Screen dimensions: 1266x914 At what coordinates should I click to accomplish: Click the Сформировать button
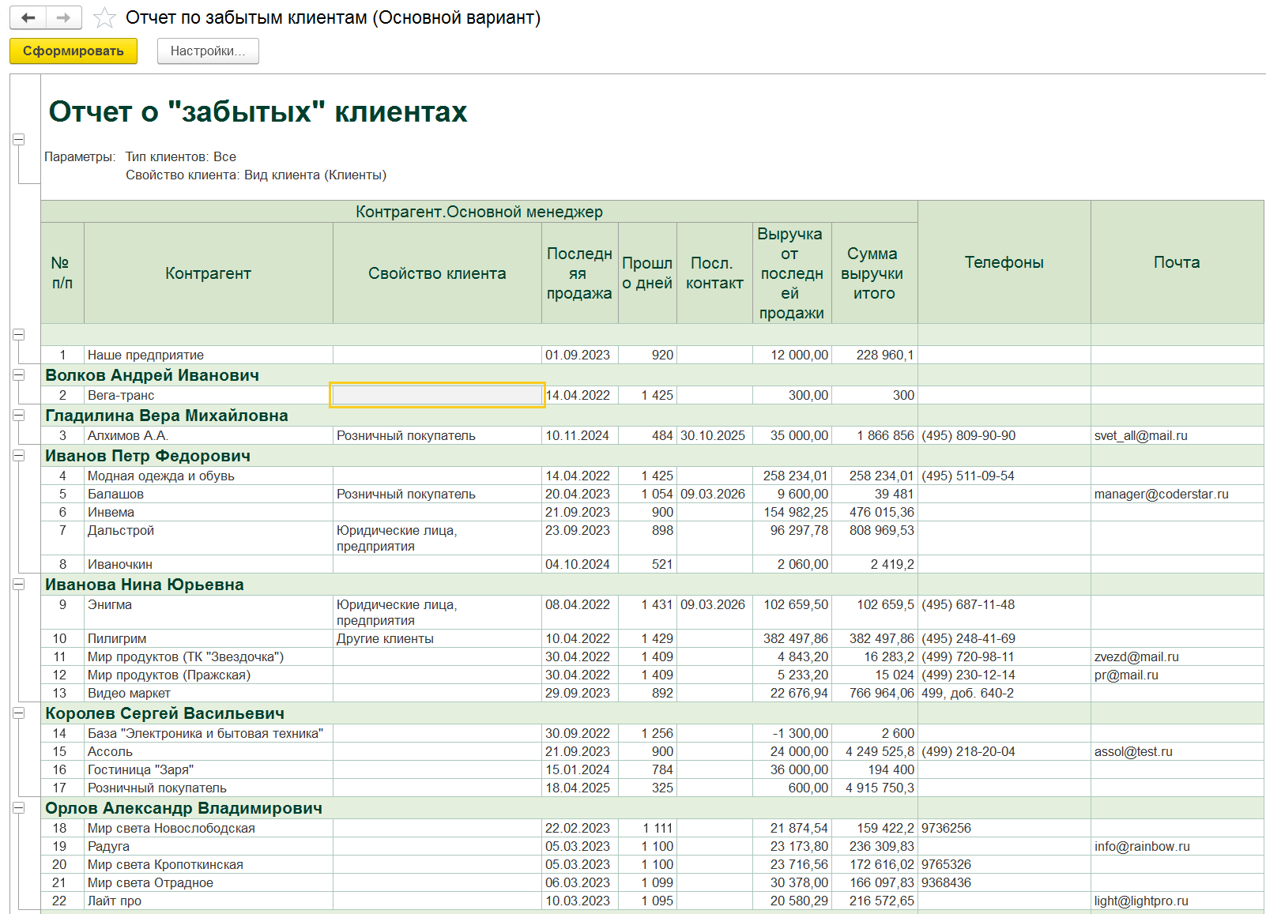(73, 51)
